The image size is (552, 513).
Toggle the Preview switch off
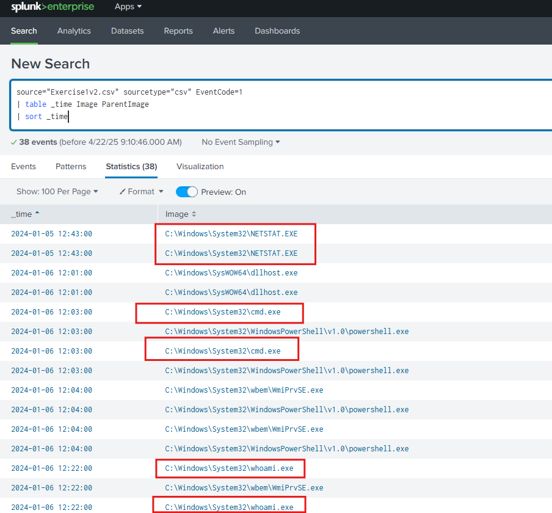click(x=187, y=192)
